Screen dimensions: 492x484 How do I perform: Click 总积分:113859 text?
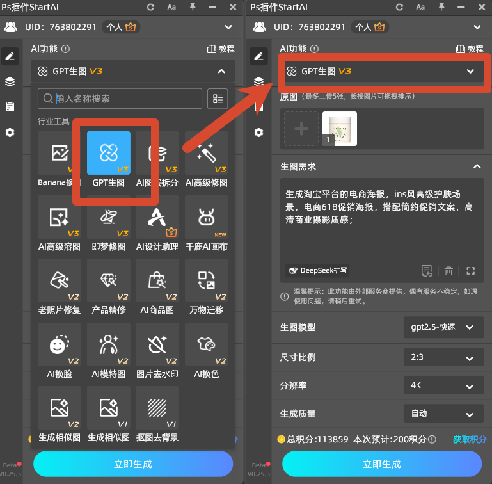click(x=317, y=439)
